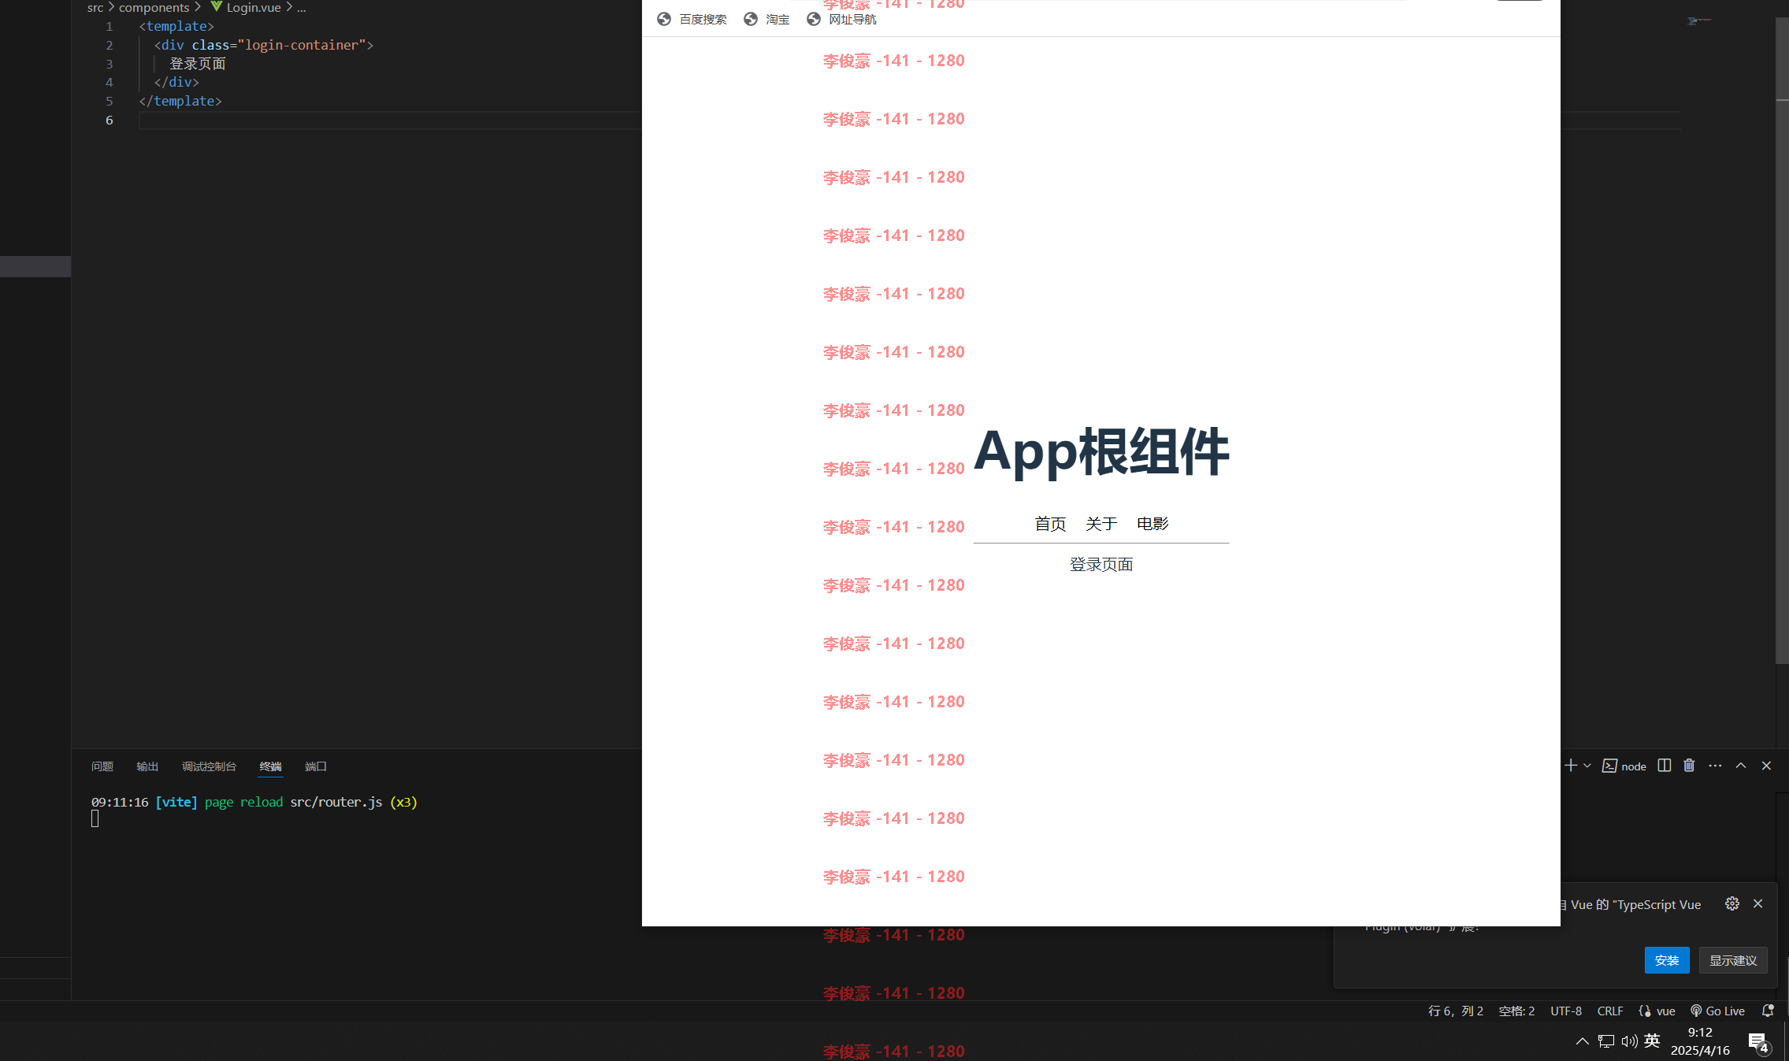Click 登录页面 text in code line 3

pos(198,64)
